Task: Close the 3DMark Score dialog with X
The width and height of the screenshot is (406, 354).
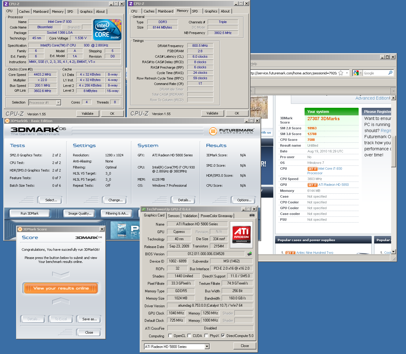Action: click(x=102, y=229)
